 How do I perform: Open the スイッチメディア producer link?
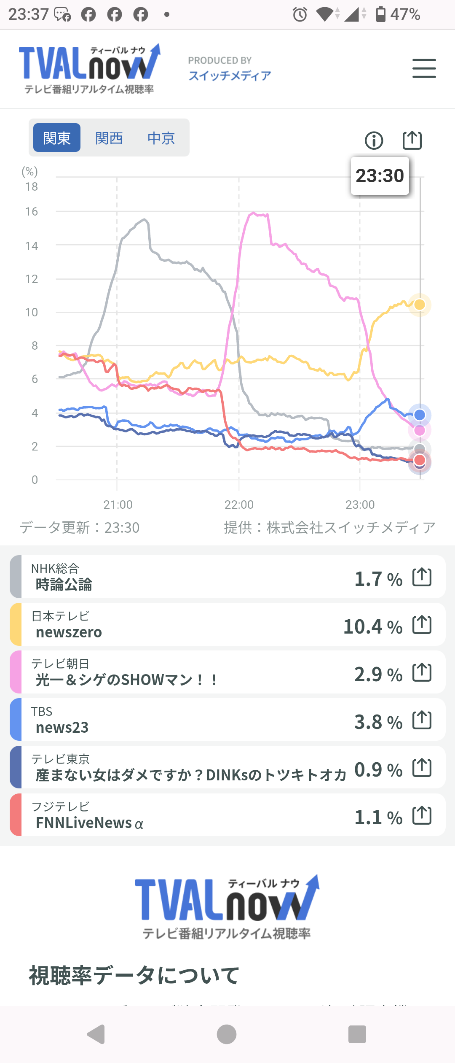[x=230, y=76]
